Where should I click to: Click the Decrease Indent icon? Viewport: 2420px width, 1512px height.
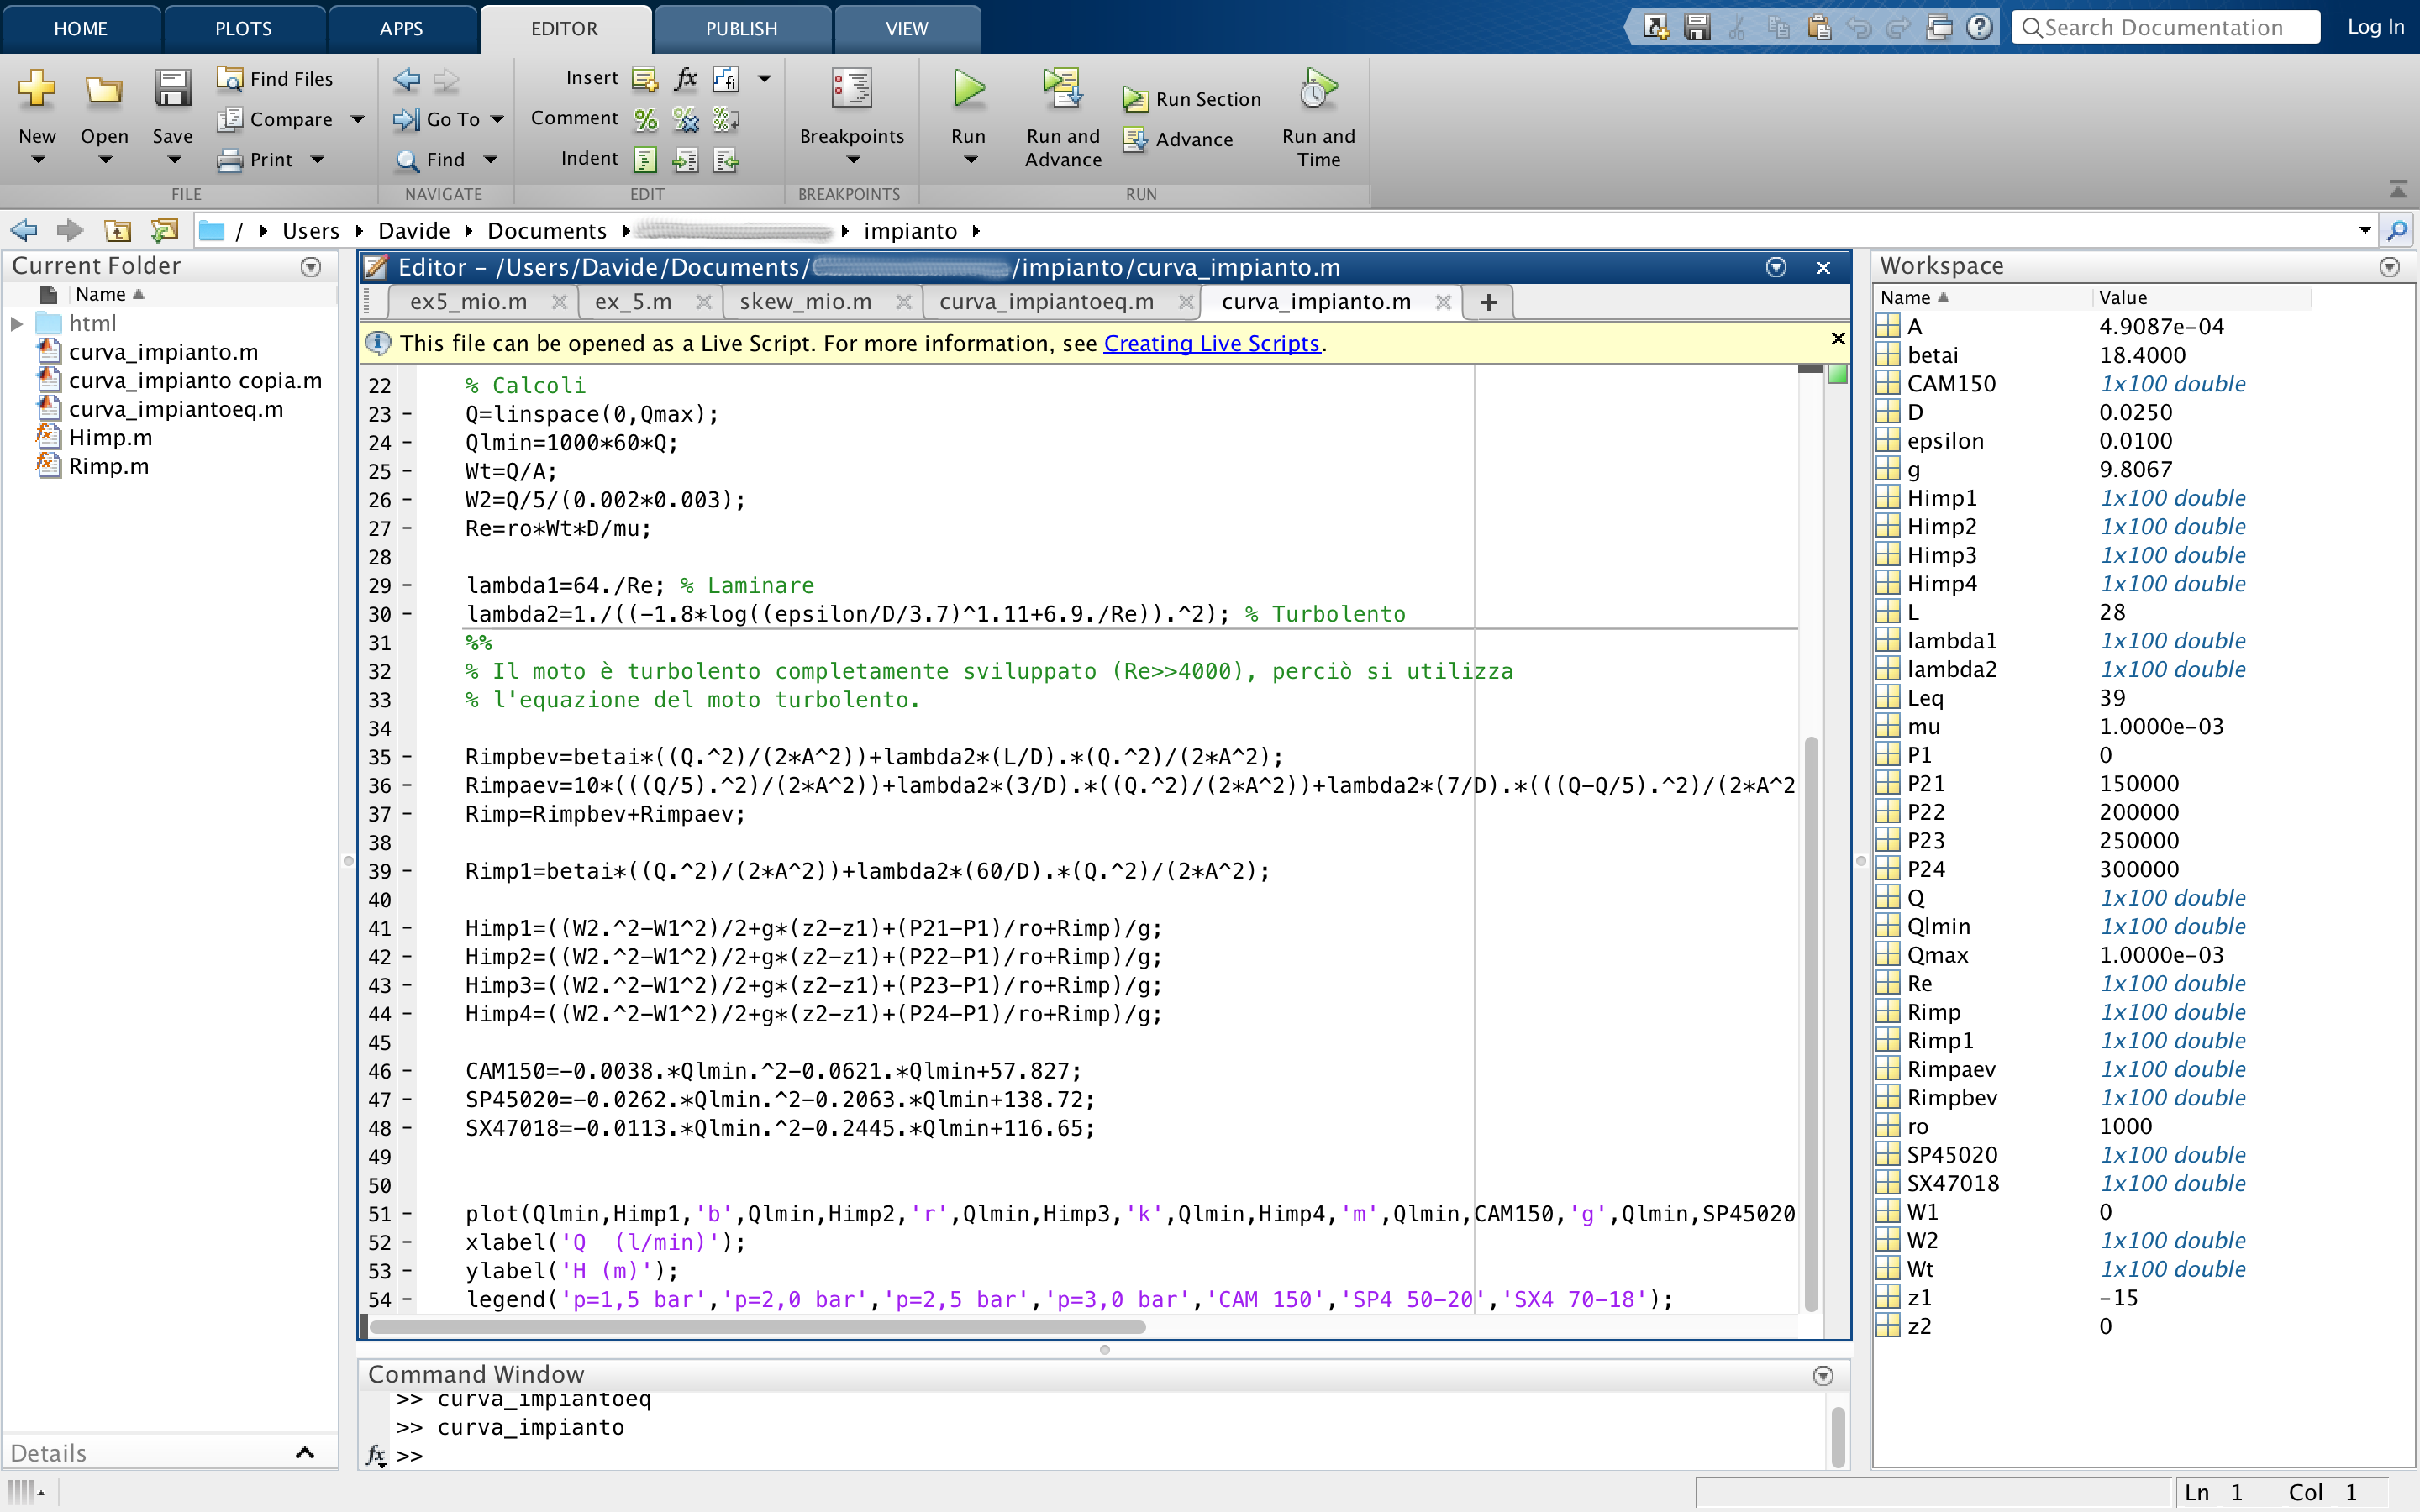pyautogui.click(x=726, y=160)
